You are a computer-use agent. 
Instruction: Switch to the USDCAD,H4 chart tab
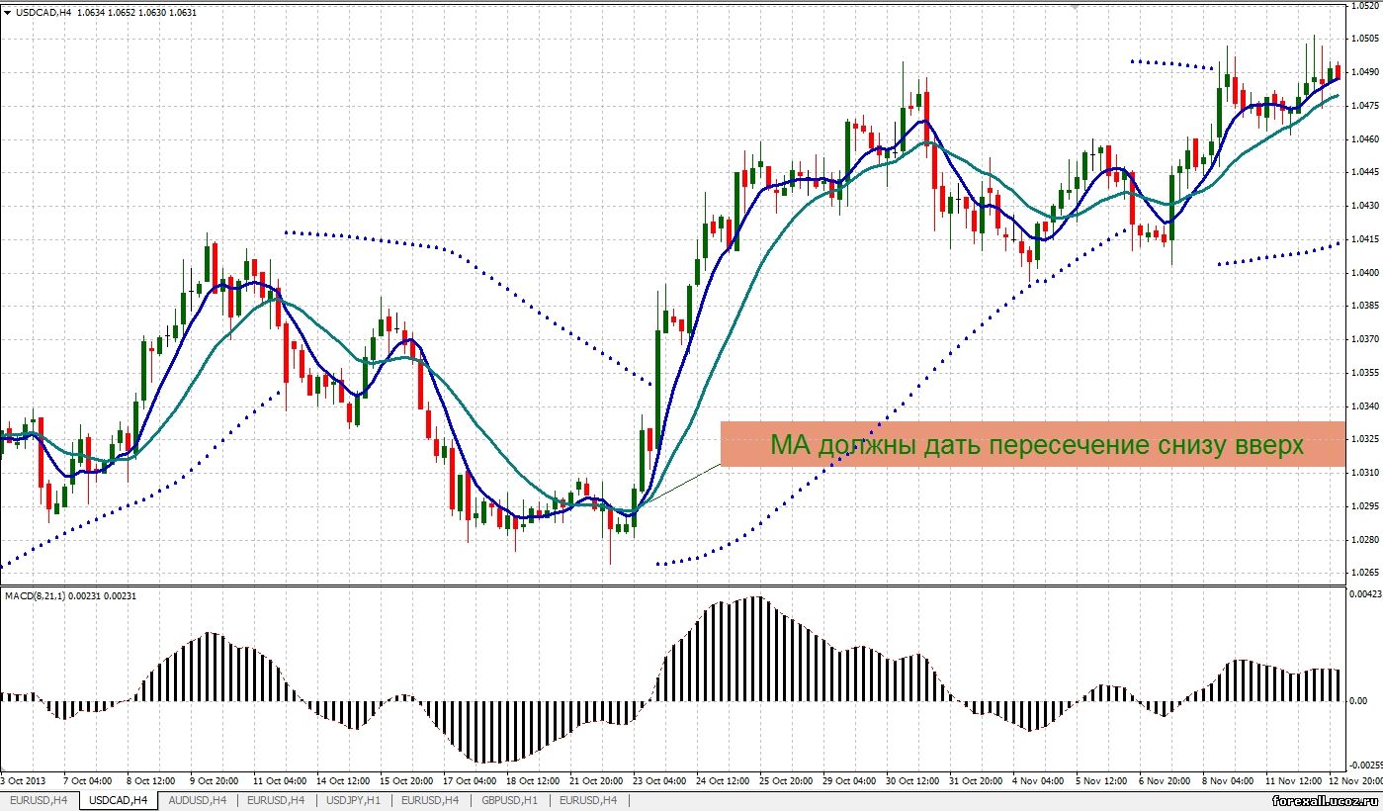coord(118,799)
